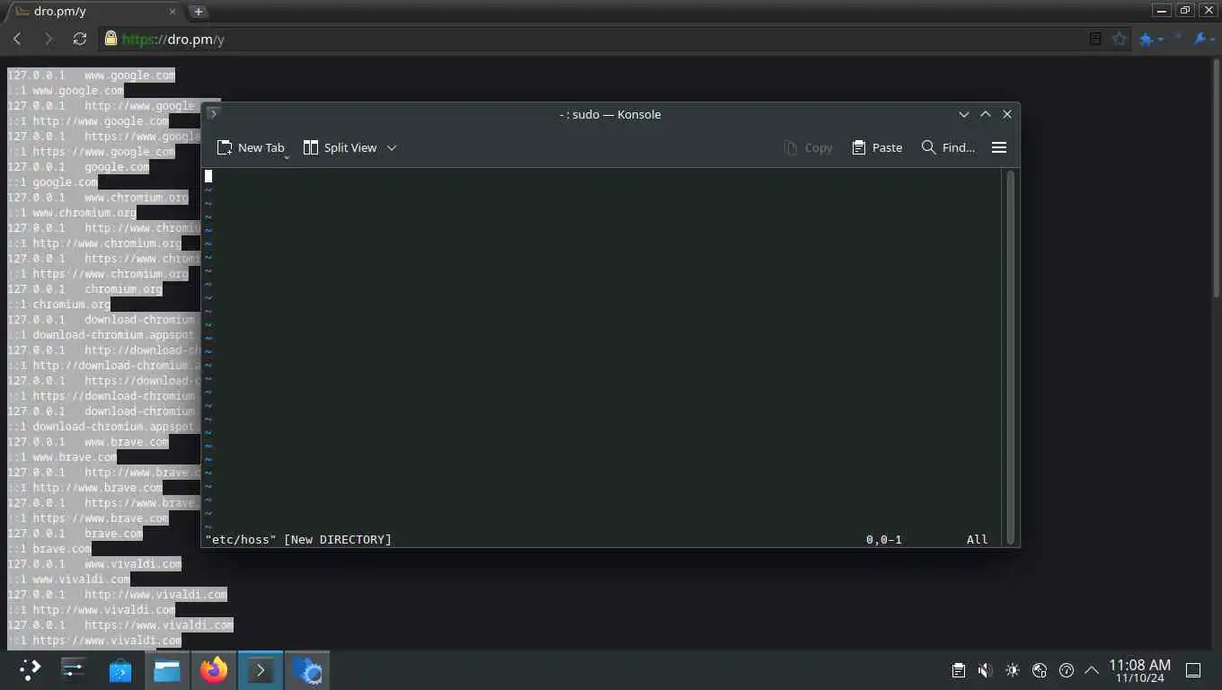Click the "127.0.0.1 www.vivaldi.com" line
The image size is (1222, 690).
coord(94,564)
